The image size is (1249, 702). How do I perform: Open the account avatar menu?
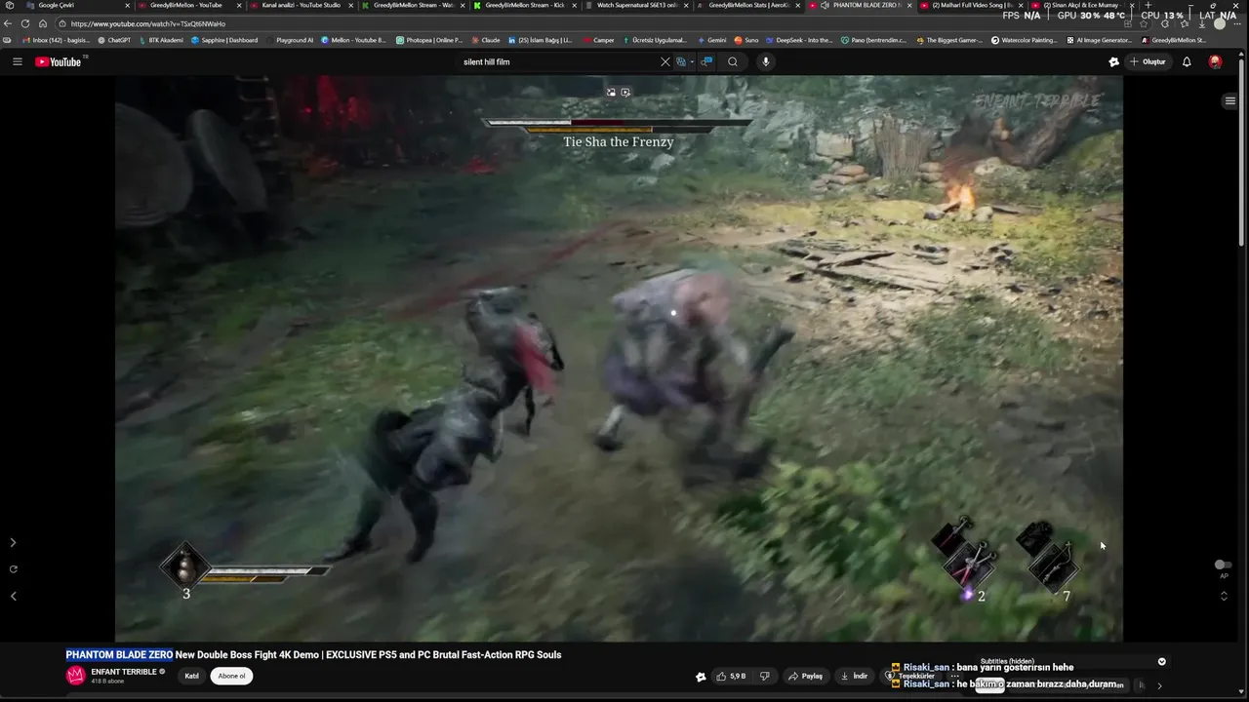pos(1215,61)
